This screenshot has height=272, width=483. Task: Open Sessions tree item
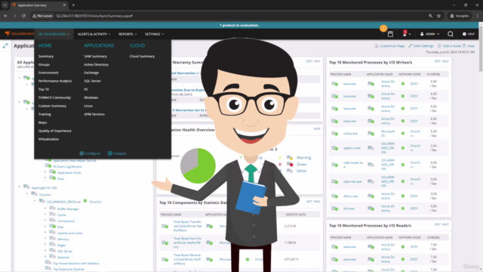63,258
